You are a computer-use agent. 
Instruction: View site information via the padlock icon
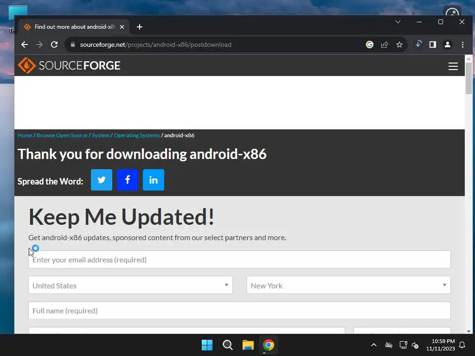coord(73,44)
